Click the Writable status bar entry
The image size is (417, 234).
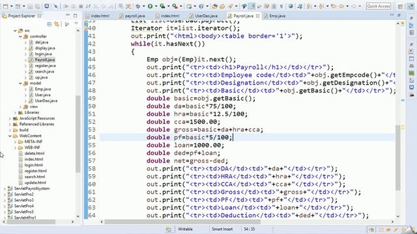tap(185, 229)
